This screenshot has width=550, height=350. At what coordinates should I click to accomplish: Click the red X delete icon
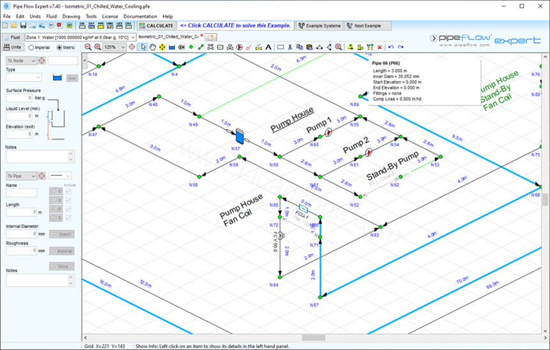(x=379, y=47)
